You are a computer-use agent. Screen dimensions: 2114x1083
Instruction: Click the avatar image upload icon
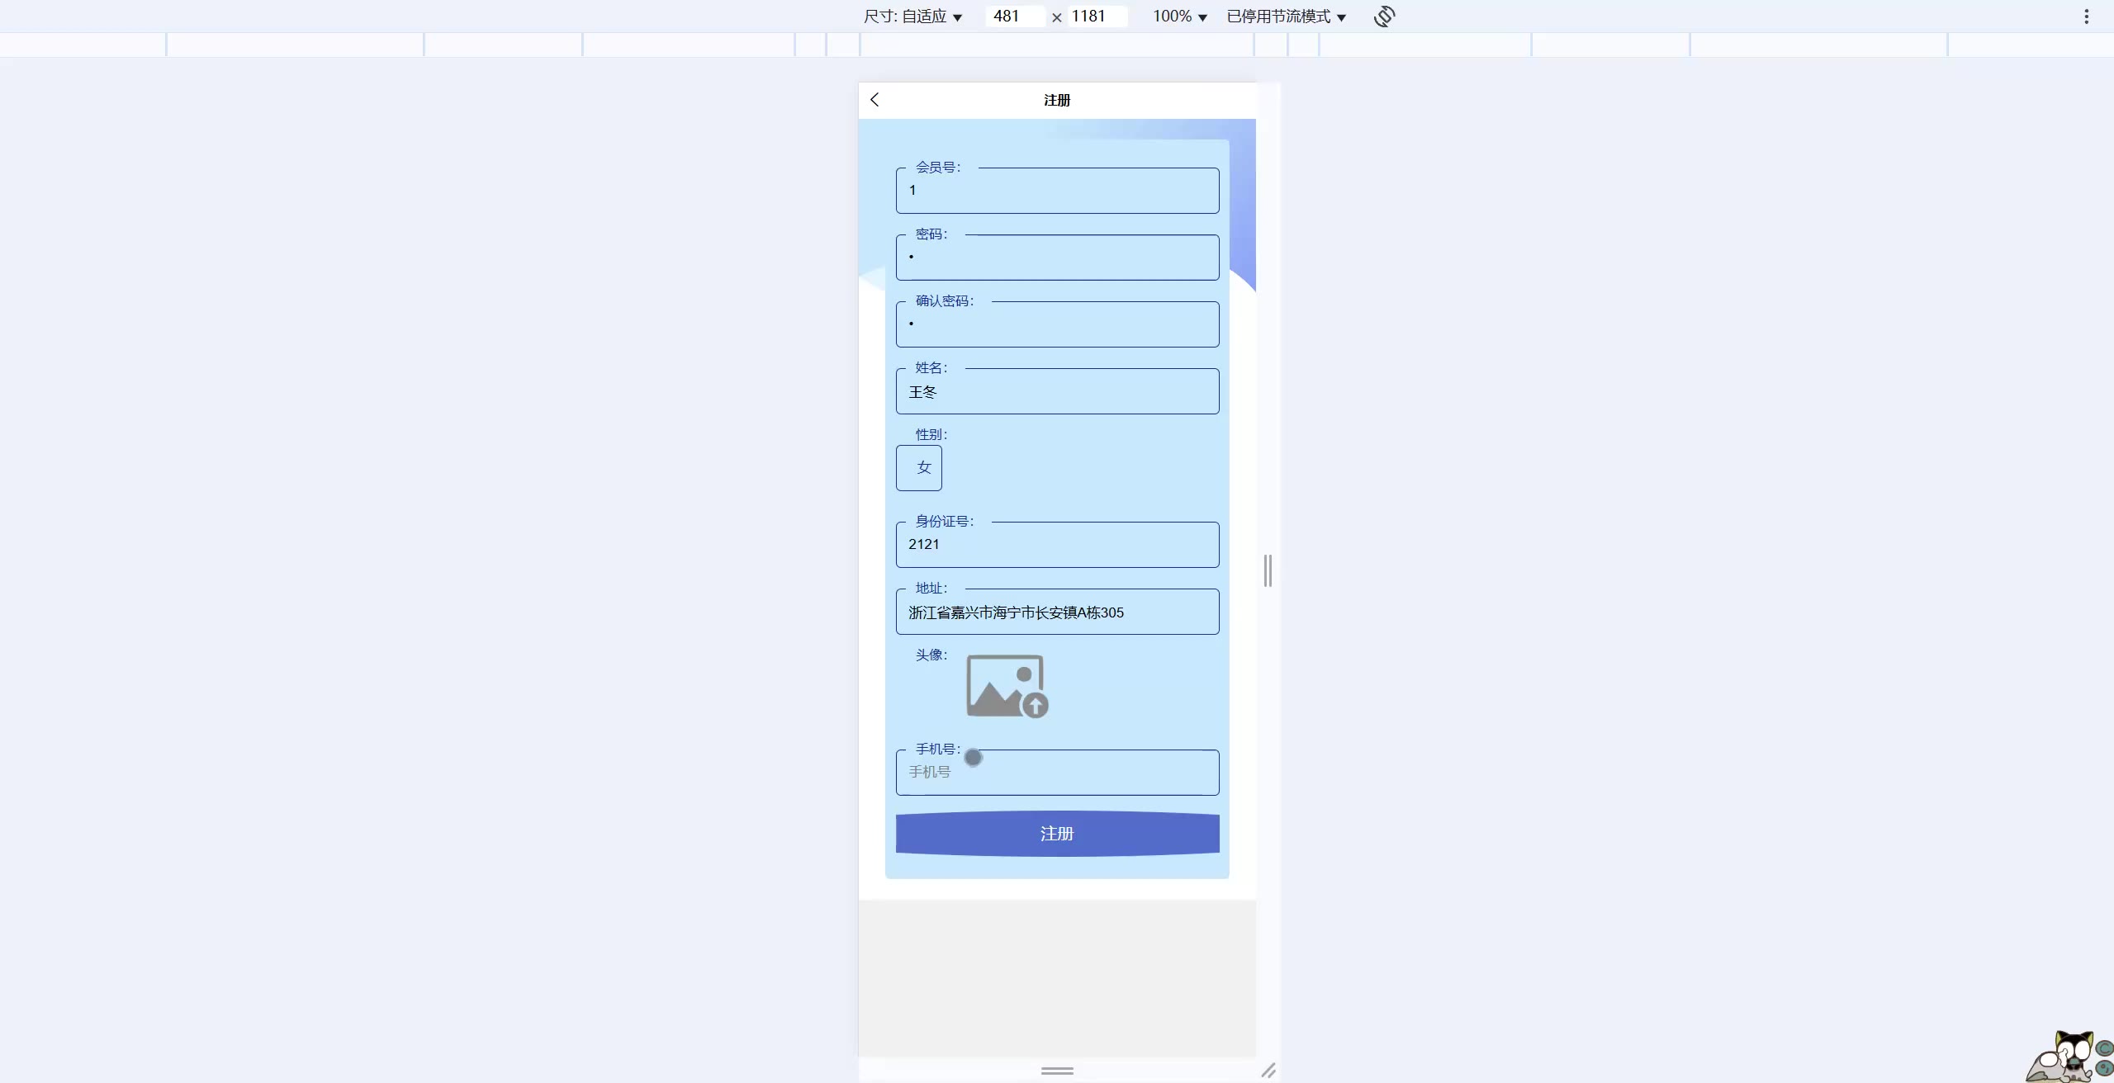[x=1007, y=686]
